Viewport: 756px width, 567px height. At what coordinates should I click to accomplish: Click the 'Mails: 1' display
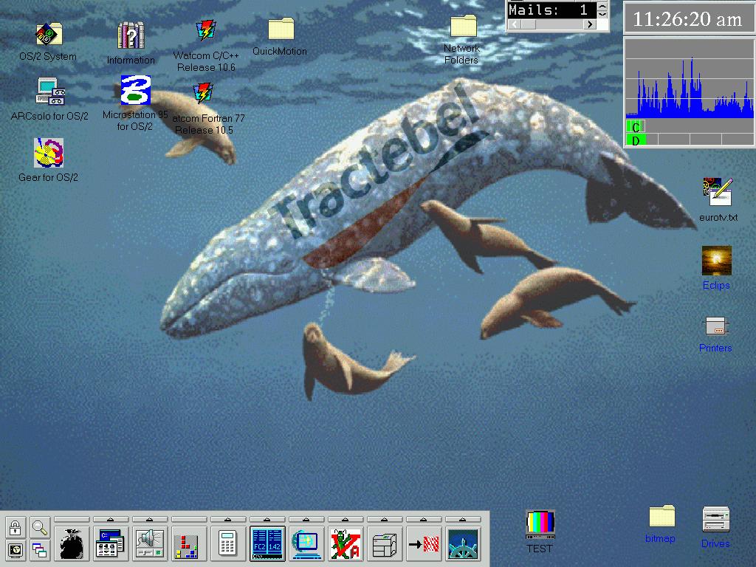(x=552, y=10)
